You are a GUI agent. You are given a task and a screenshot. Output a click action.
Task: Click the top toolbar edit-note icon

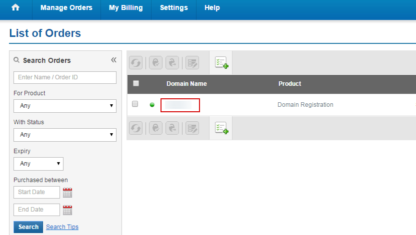click(192, 62)
